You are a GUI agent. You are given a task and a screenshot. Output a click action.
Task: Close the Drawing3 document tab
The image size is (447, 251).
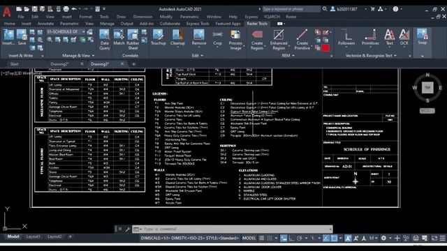click(x=122, y=64)
